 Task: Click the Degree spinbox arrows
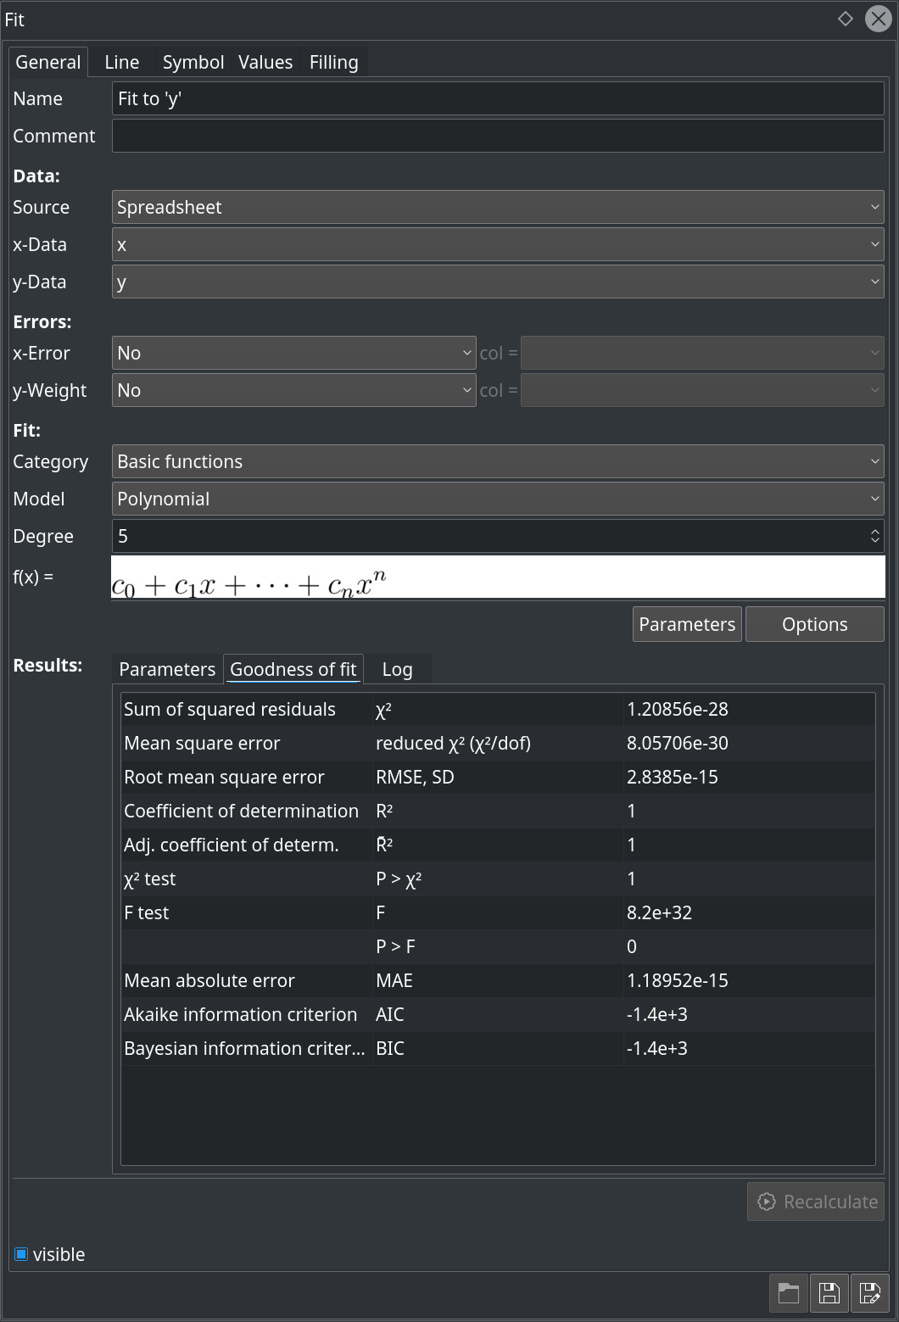874,536
